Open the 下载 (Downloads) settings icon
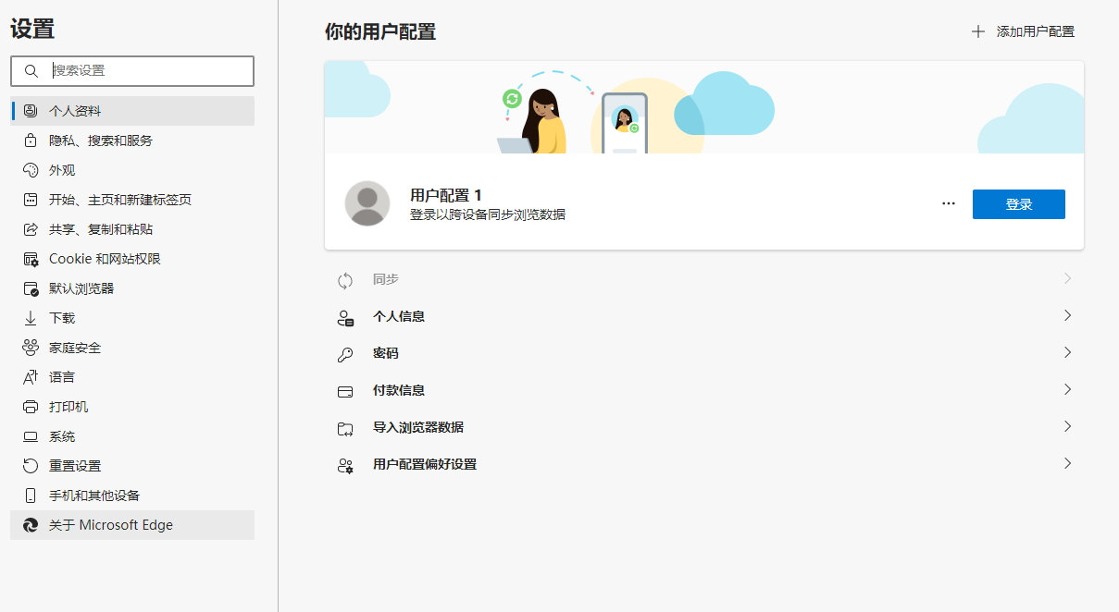Image resolution: width=1119 pixels, height=612 pixels. coord(30,317)
